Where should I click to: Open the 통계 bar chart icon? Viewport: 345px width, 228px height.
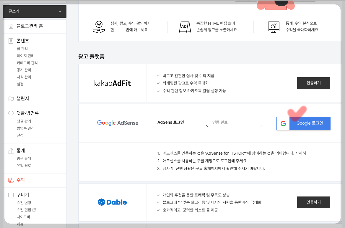12,151
